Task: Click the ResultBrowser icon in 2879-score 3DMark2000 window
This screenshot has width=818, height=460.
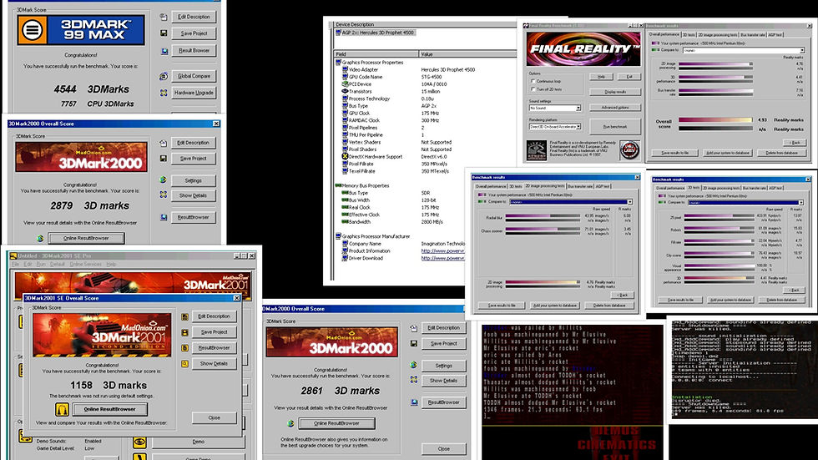Action: point(164,217)
